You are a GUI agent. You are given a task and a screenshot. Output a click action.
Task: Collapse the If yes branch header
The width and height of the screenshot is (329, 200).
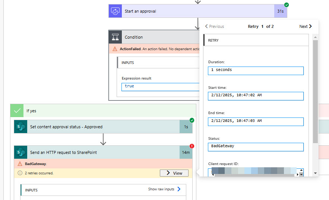(x=103, y=110)
